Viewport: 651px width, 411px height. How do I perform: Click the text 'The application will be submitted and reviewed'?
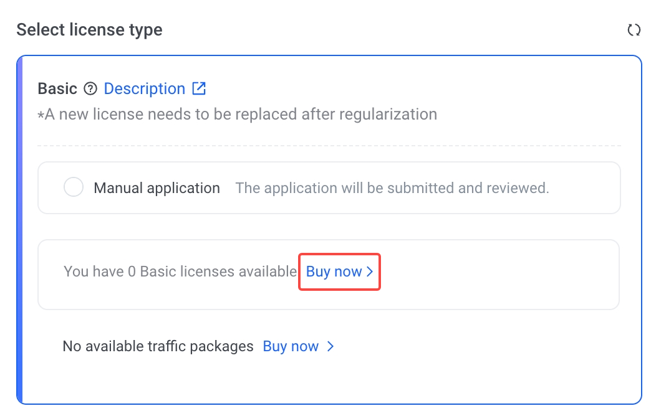click(392, 188)
